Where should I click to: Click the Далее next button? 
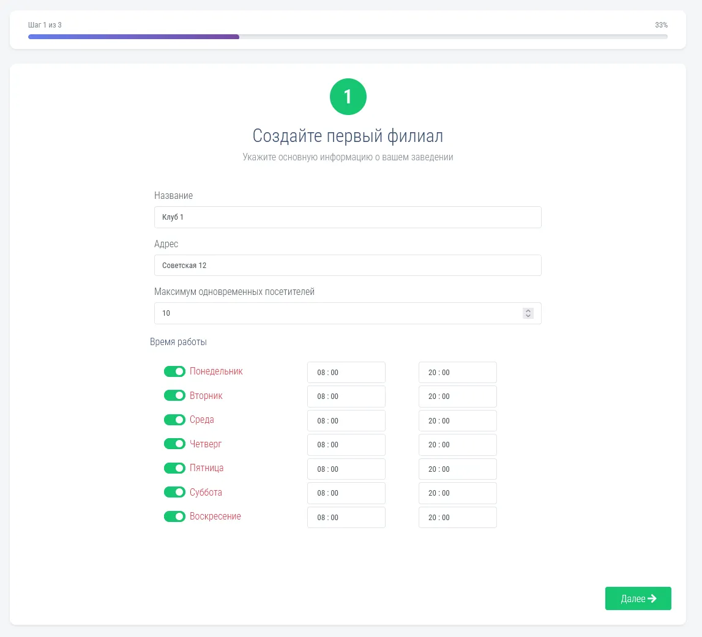click(x=638, y=598)
